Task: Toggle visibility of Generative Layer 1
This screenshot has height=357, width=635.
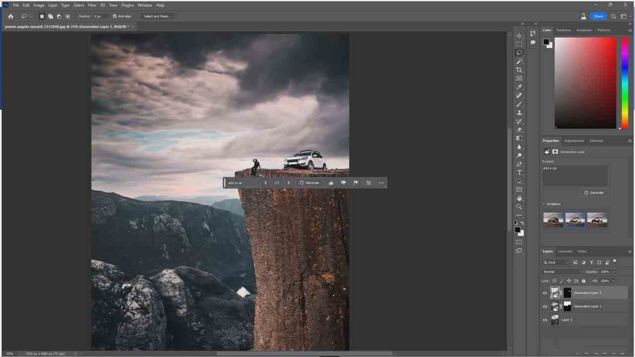Action: (x=545, y=306)
